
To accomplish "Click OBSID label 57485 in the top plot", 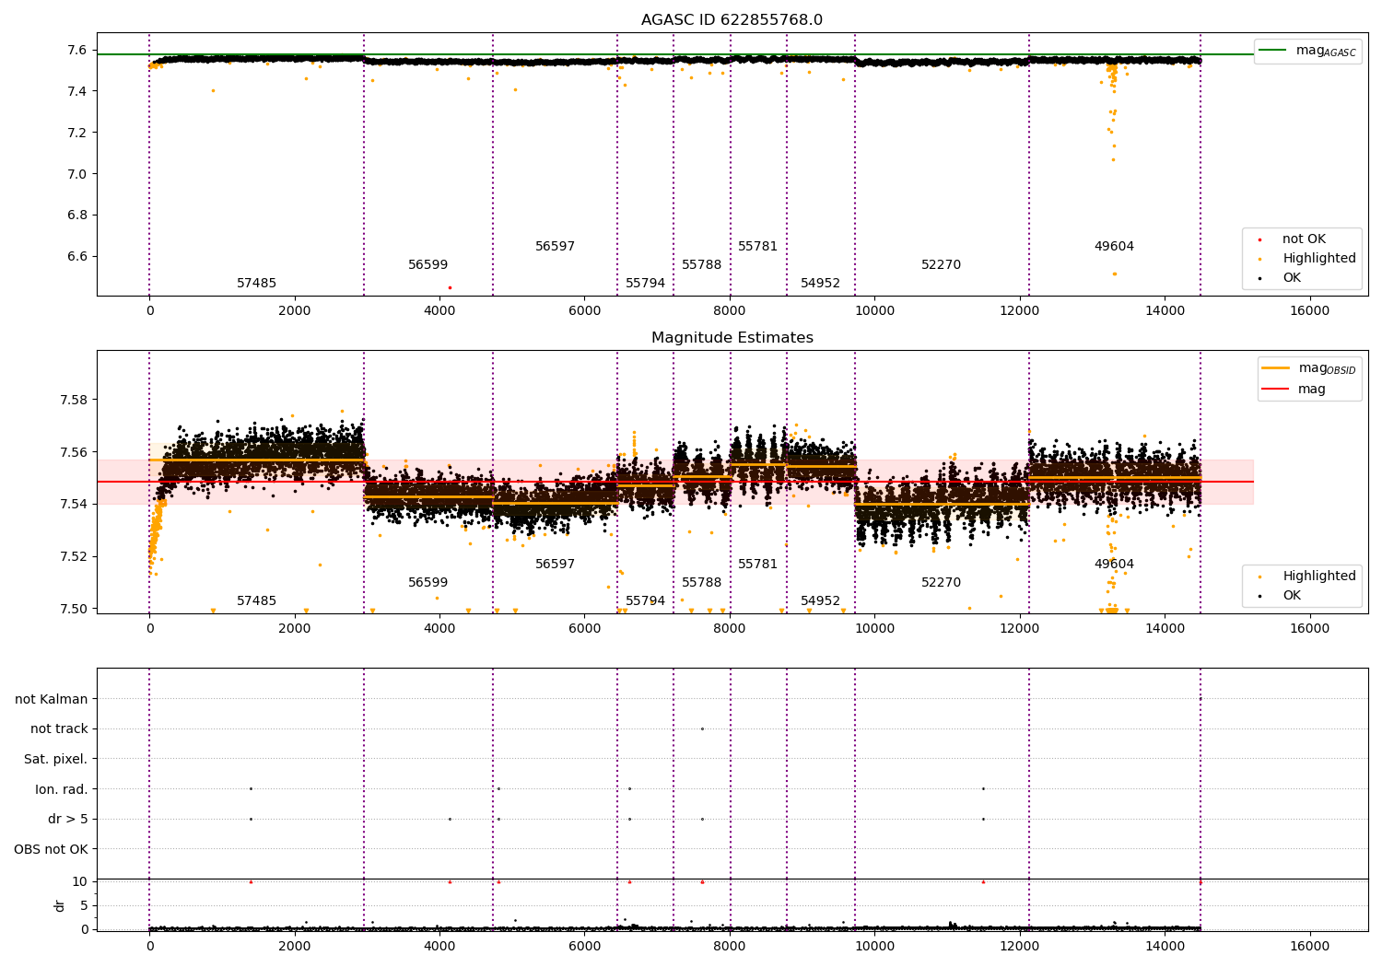I will coord(256,284).
